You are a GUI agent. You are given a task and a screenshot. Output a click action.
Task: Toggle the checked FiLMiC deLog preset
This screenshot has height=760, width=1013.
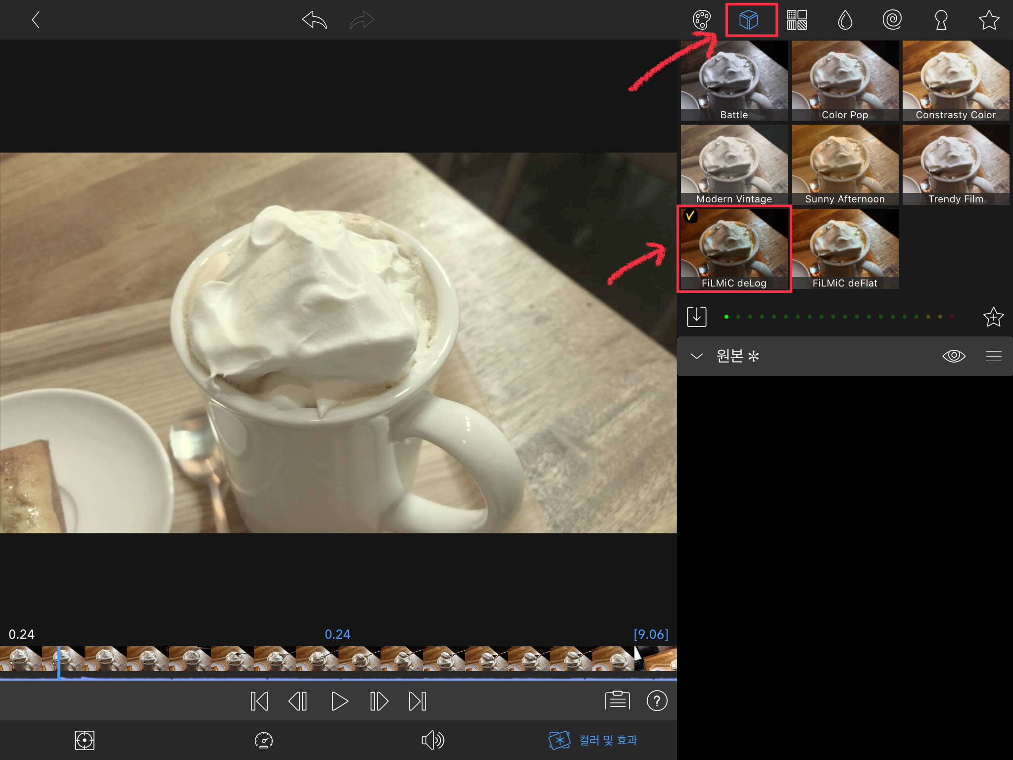coord(734,249)
